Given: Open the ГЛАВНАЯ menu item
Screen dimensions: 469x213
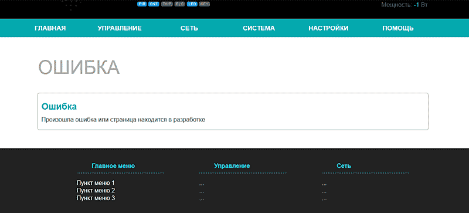Looking at the screenshot, I should (50, 28).
